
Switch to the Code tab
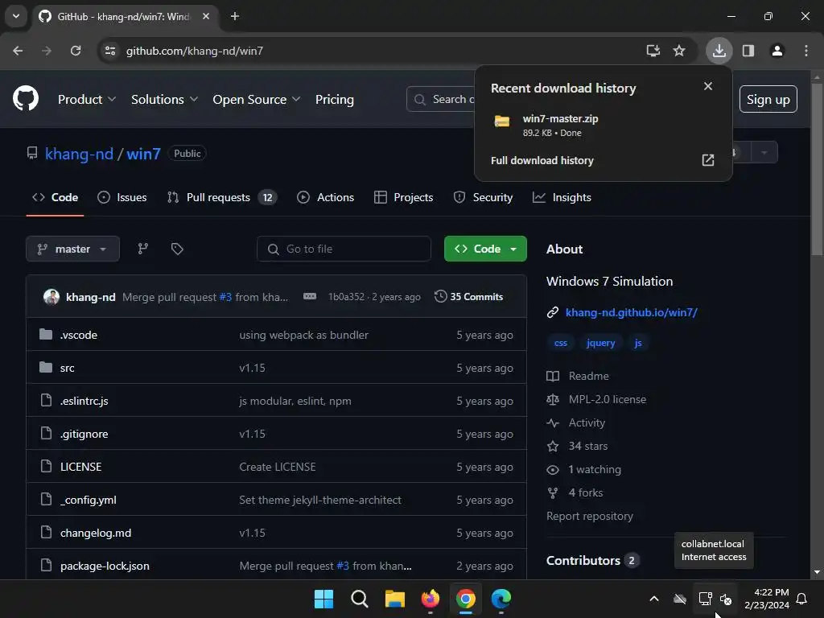56,198
